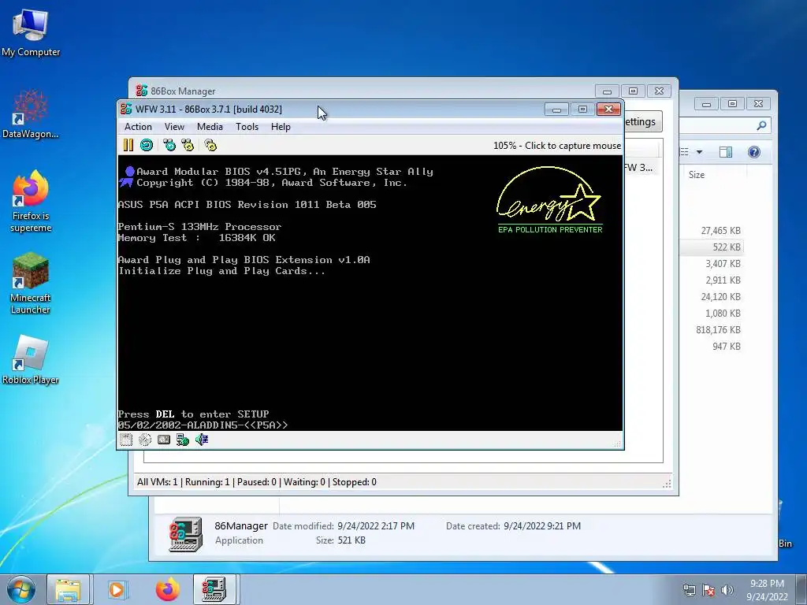This screenshot has height=605, width=807.
Task: Click the 86Box Manager title bar
Action: coord(360,91)
